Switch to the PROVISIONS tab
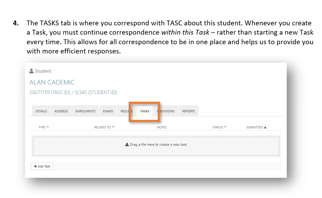The image size is (322, 198). point(166,111)
